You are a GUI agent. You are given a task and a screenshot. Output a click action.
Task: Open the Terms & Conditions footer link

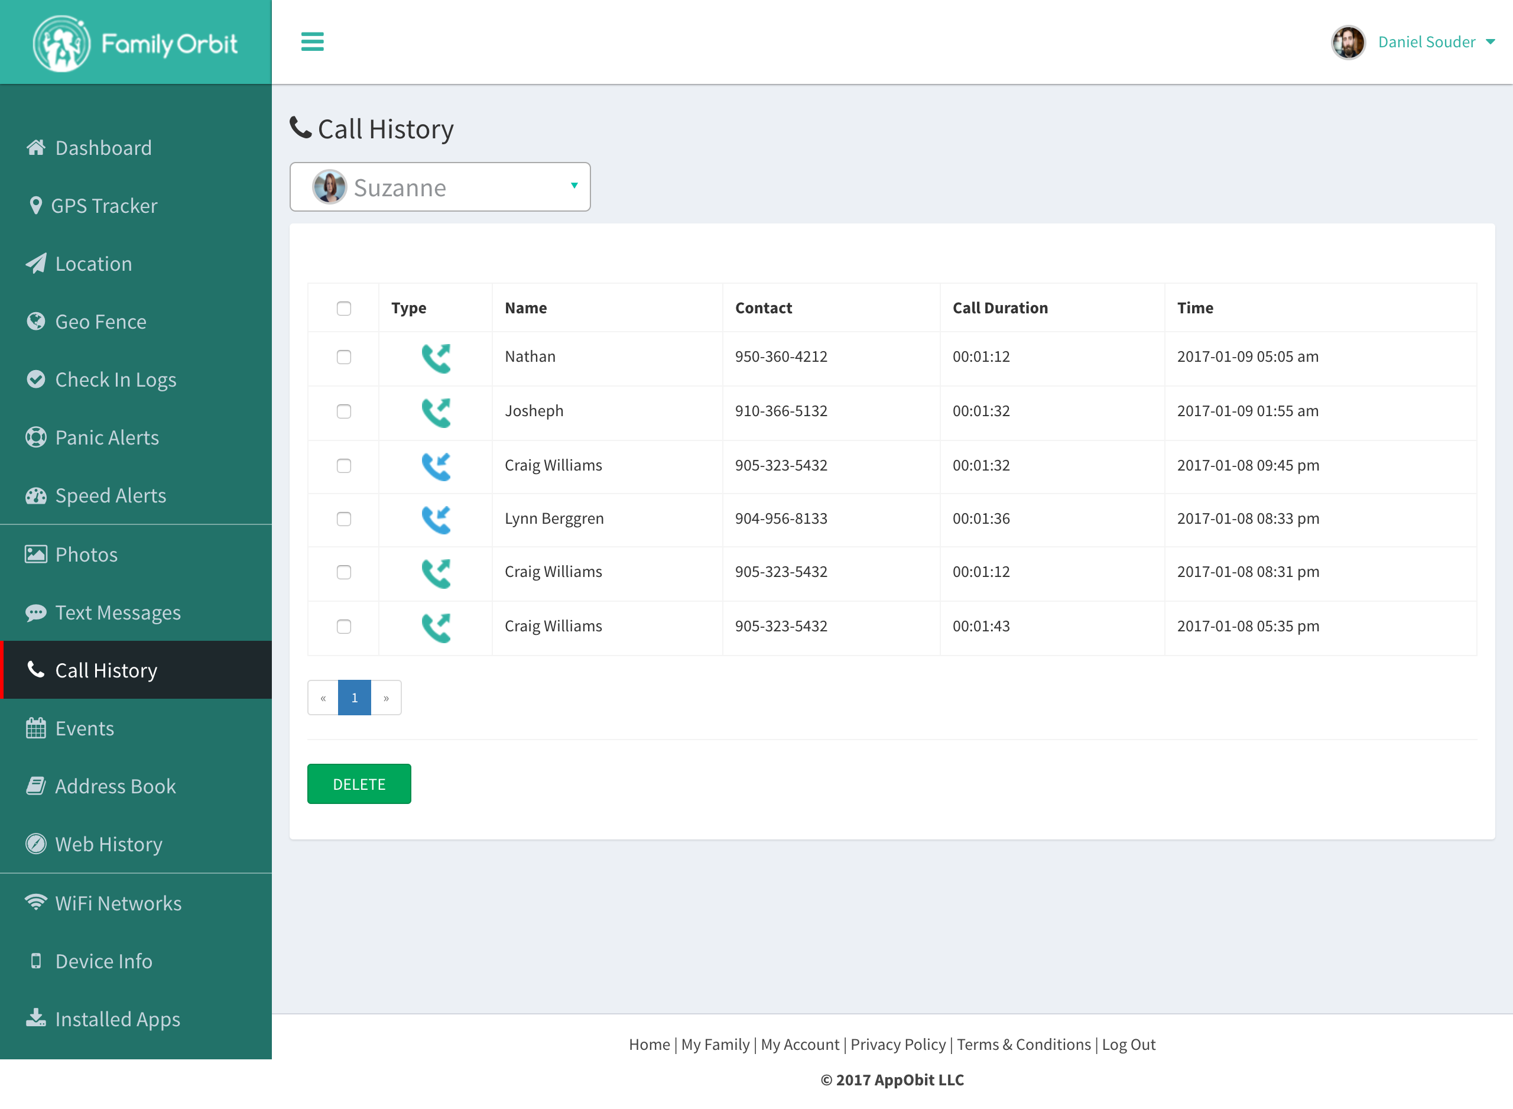click(1023, 1044)
